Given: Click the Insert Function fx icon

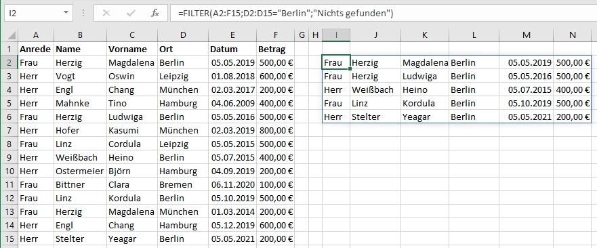Looking at the screenshot, I should point(155,14).
